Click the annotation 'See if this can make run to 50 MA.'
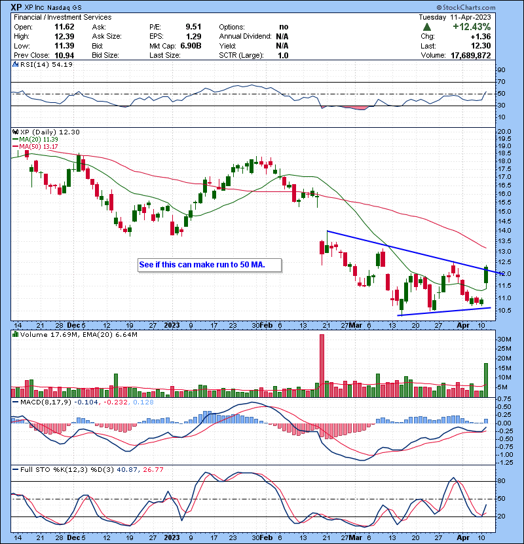This screenshot has width=524, height=544. [202, 265]
